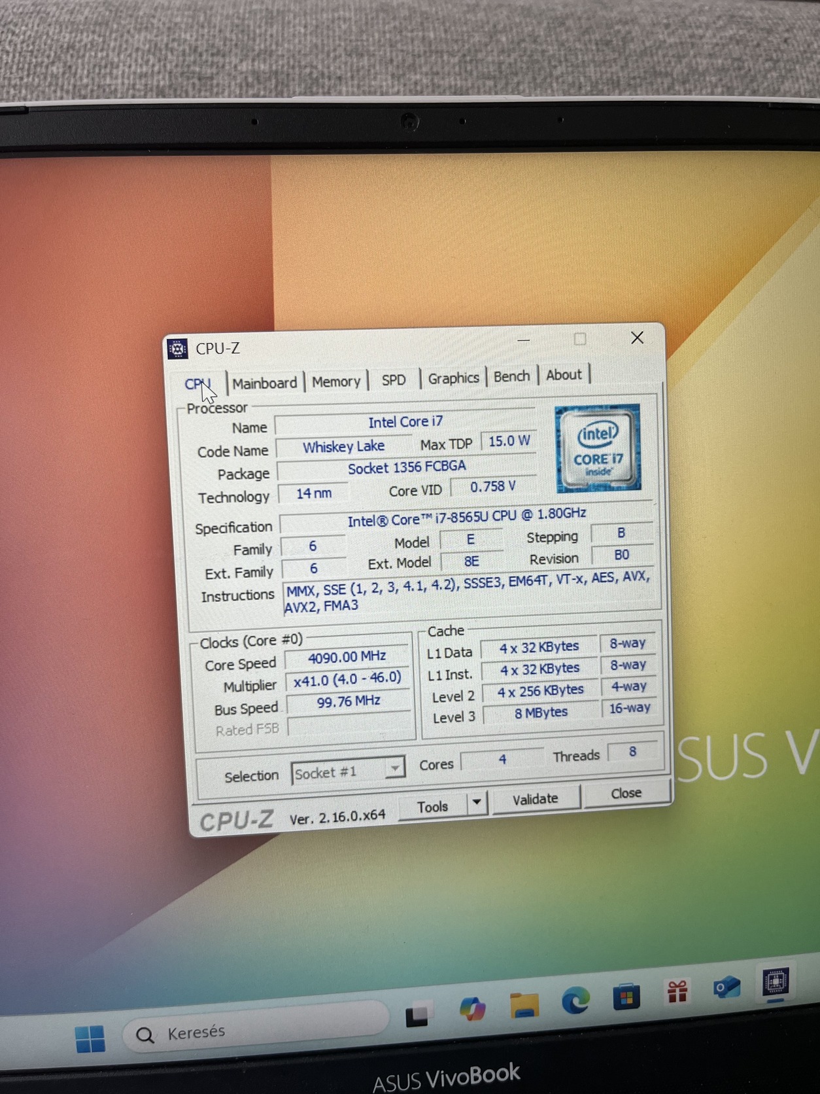Image resolution: width=820 pixels, height=1094 pixels.
Task: Switch to the About tab
Action: tap(564, 376)
